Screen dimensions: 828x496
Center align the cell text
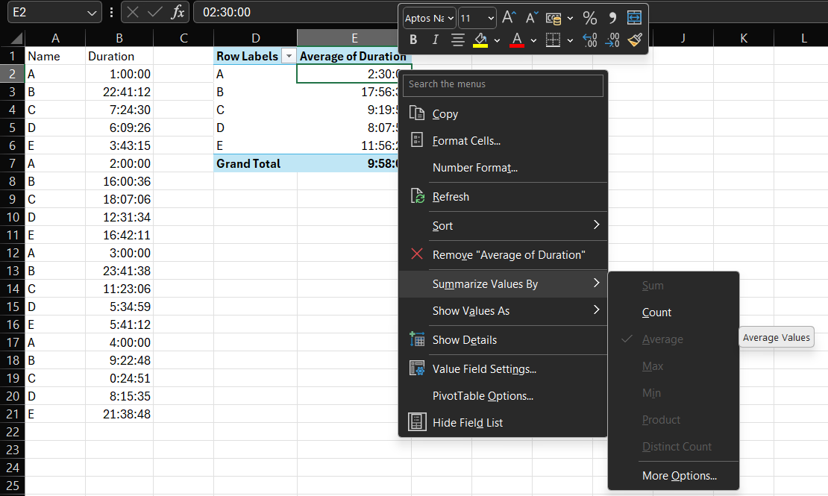458,40
